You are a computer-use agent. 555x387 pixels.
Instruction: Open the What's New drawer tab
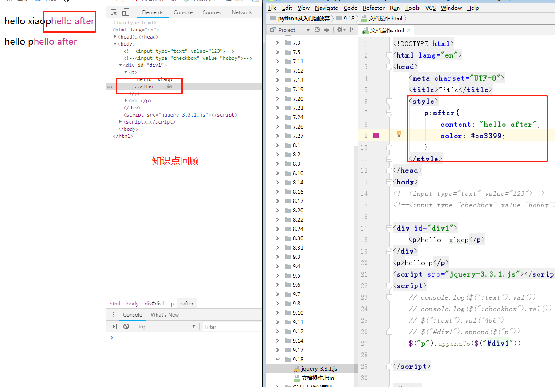pyautogui.click(x=165, y=315)
